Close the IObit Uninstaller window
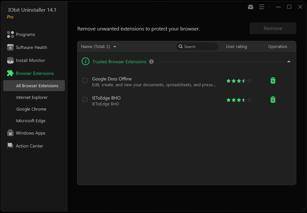This screenshot has width=307, height=213. pyautogui.click(x=300, y=7)
